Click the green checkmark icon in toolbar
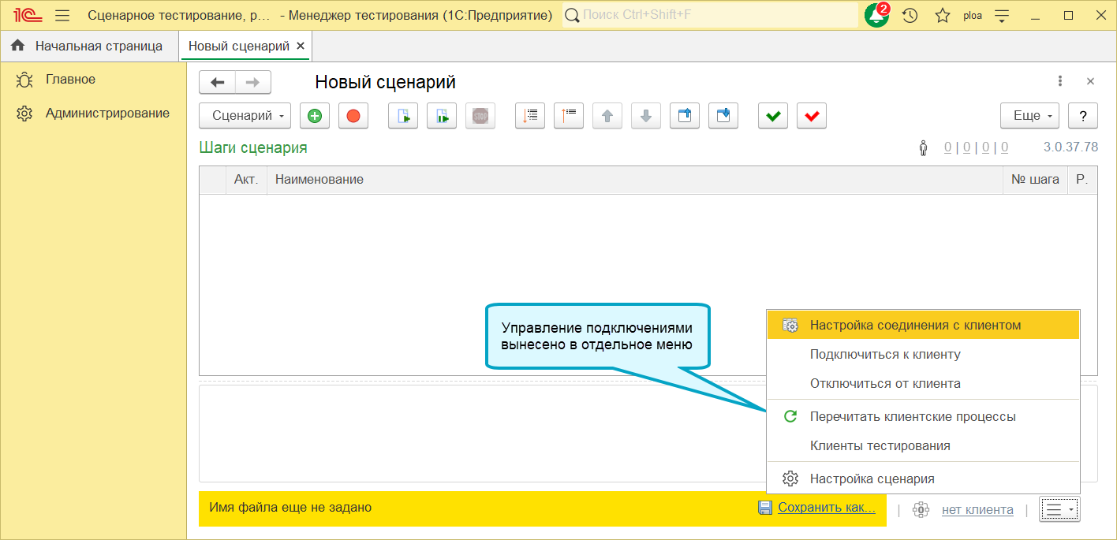The height and width of the screenshot is (540, 1117). (773, 116)
